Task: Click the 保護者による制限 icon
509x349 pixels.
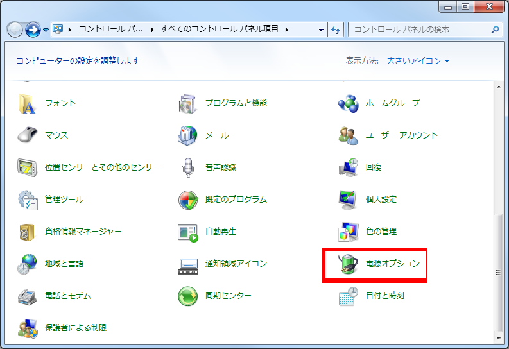Action: pos(28,328)
